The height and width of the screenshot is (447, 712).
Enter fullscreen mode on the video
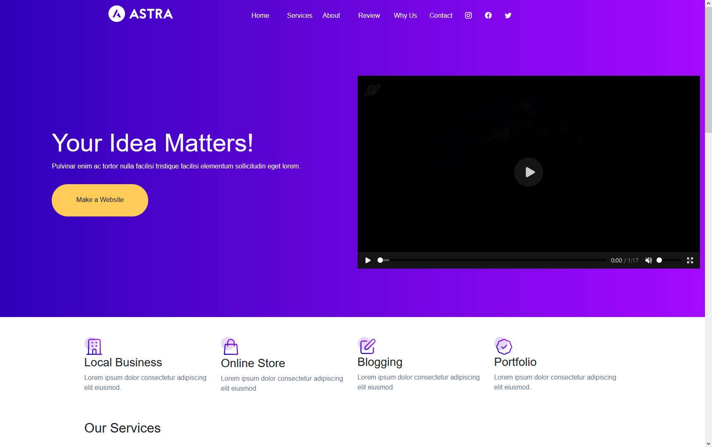pyautogui.click(x=690, y=260)
